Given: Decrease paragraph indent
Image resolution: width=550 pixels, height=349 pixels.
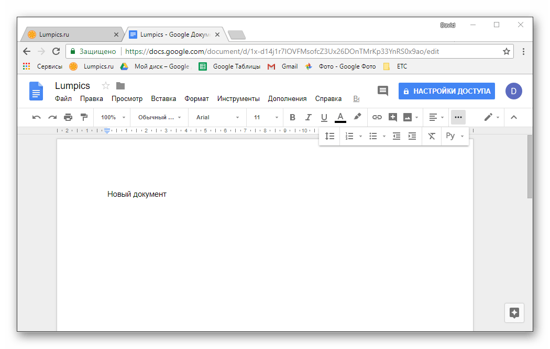Looking at the screenshot, I should (x=397, y=137).
